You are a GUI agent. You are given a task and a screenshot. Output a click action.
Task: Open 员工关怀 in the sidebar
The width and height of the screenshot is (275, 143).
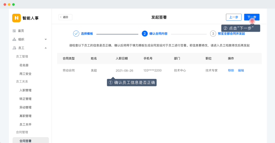tap(26, 124)
